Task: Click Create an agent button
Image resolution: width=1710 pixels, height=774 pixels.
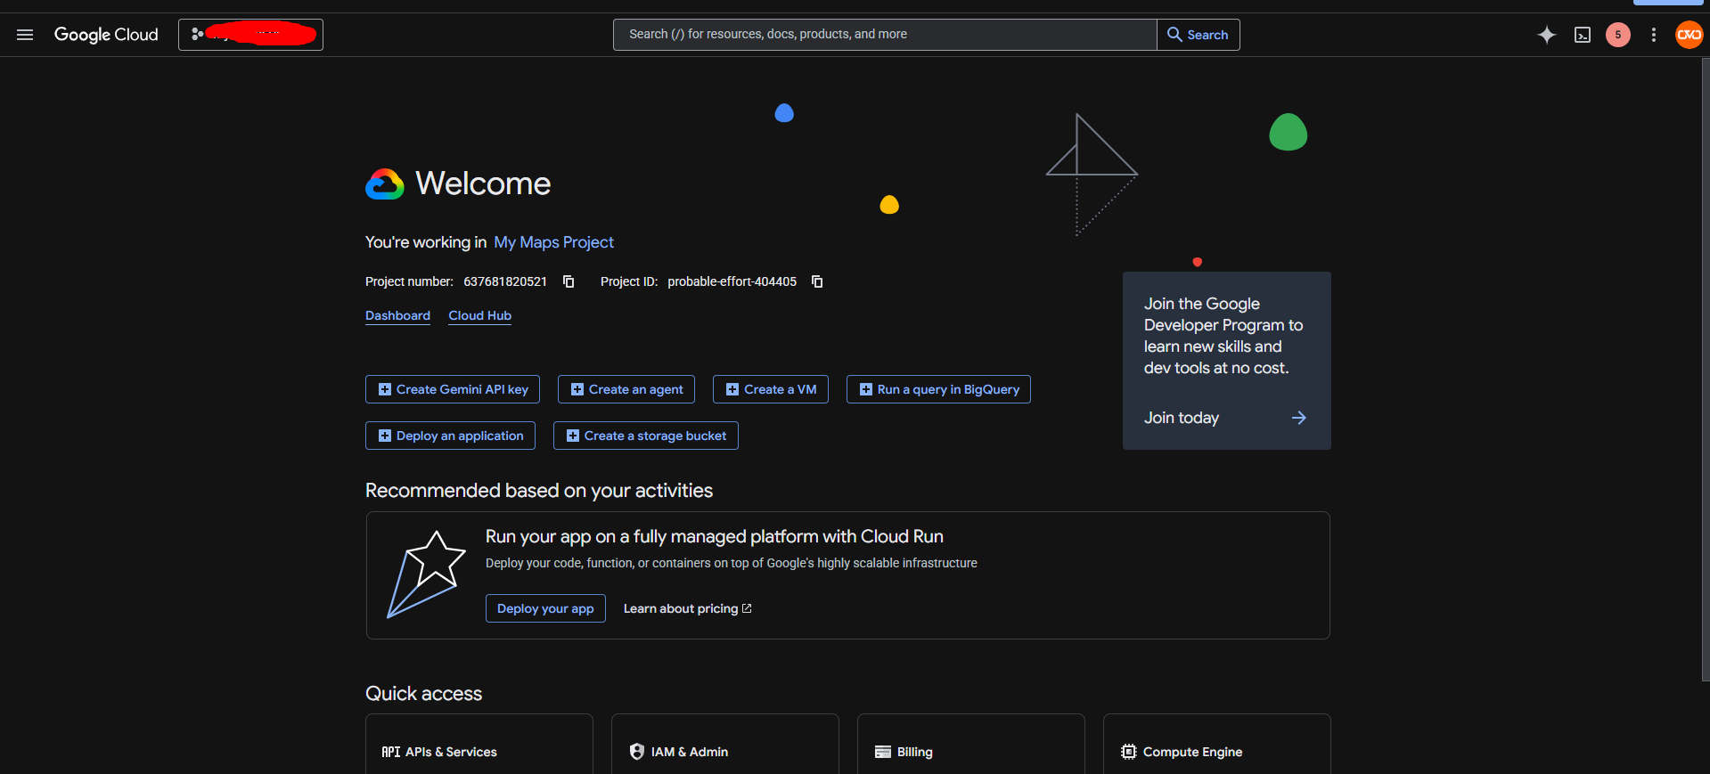Action: pyautogui.click(x=626, y=389)
